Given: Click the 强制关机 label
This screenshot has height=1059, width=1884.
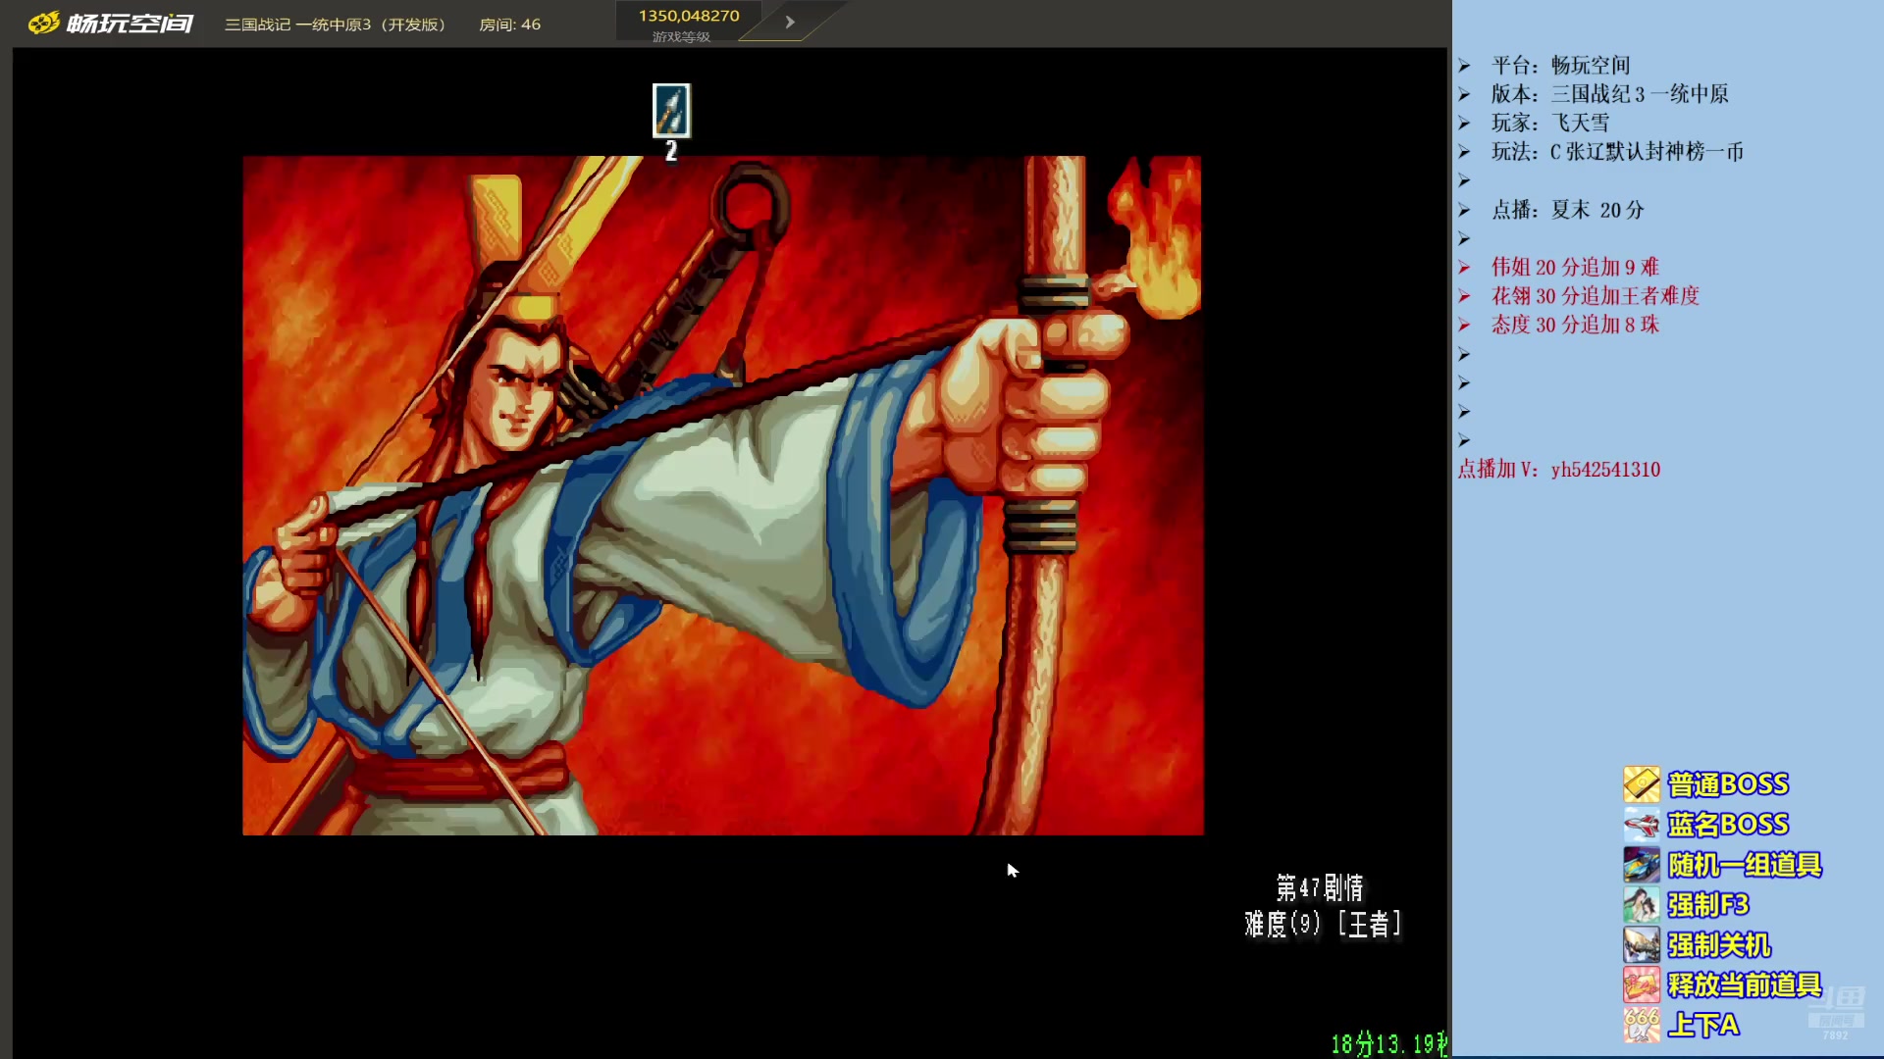Looking at the screenshot, I should coord(1719,945).
